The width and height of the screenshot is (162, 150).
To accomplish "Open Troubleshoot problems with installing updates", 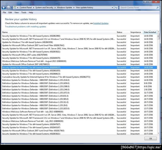I will click(x=26, y=27).
